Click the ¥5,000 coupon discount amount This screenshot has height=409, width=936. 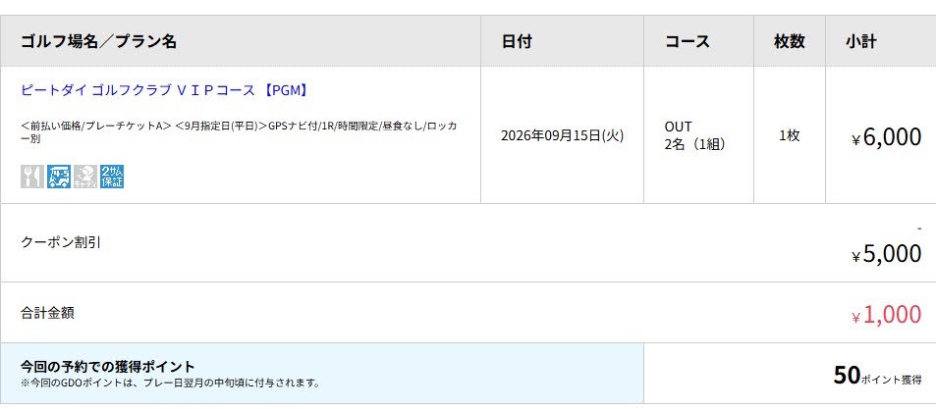click(x=887, y=254)
